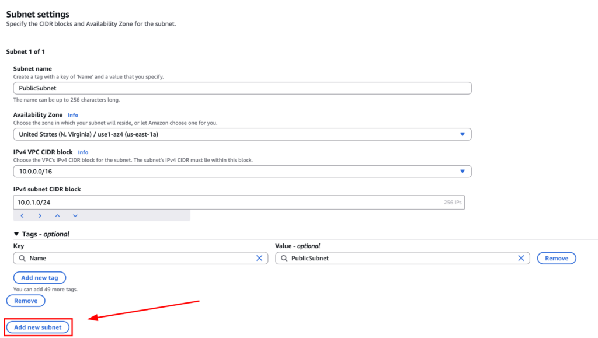Click the down chevron under subnet CIDR block
Viewport: 598px width, 338px height.
point(75,215)
